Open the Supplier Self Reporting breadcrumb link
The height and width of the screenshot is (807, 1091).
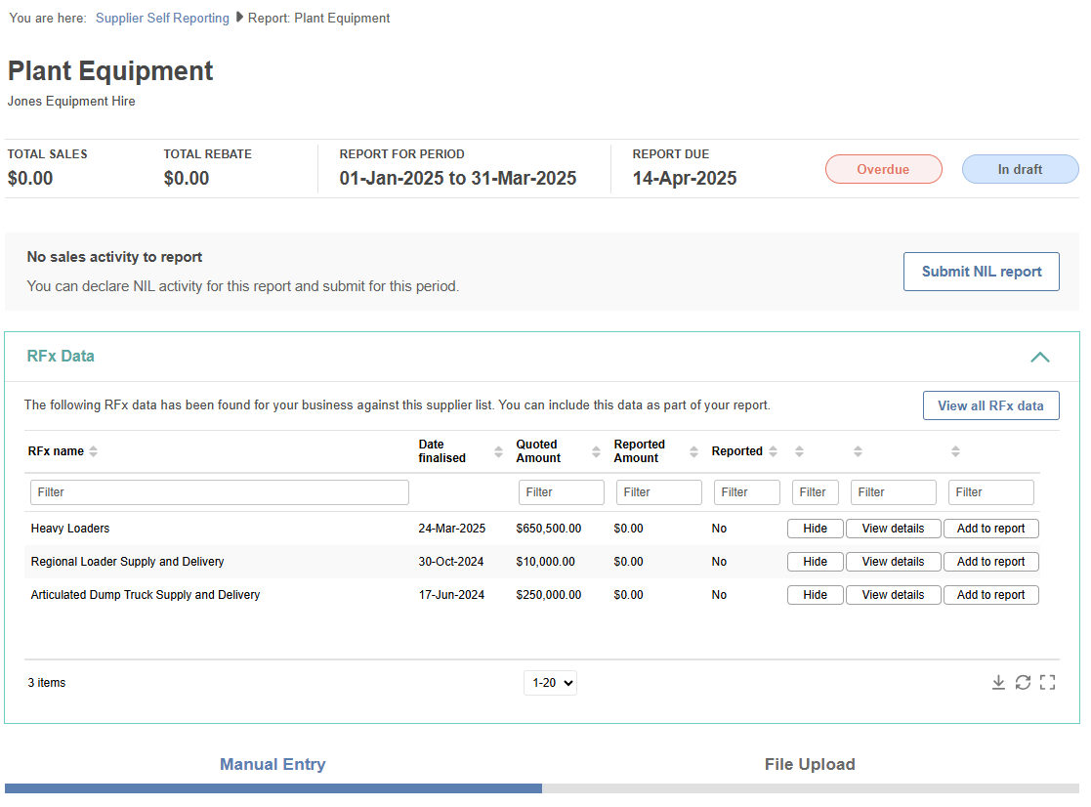[162, 18]
